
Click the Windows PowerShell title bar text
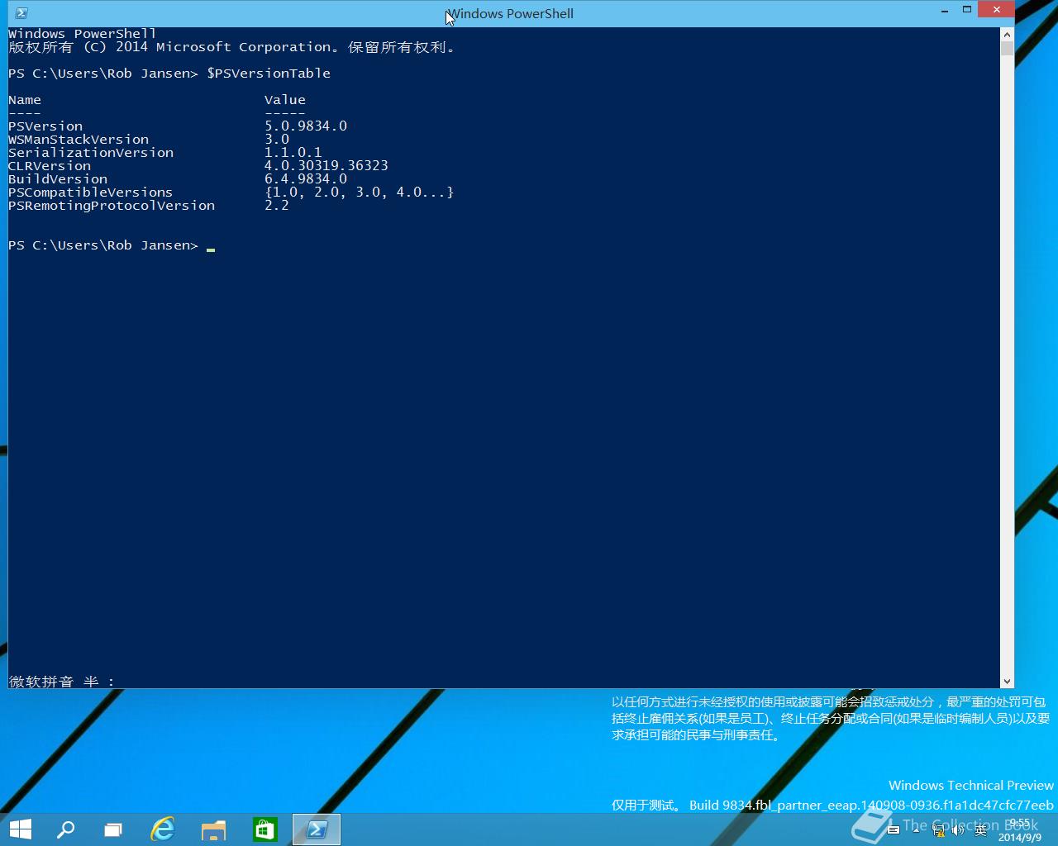pyautogui.click(x=510, y=14)
